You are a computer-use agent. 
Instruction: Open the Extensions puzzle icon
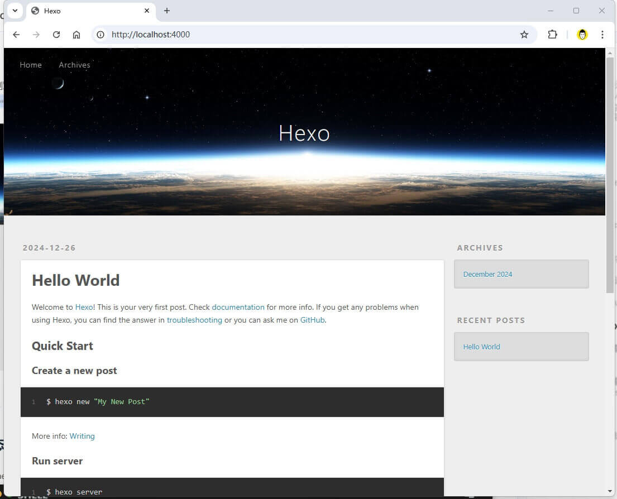click(x=552, y=35)
